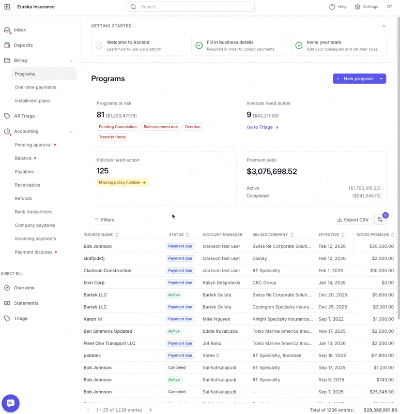Click the AR Triage tag icon
400x414 pixels.
[x=7, y=116]
